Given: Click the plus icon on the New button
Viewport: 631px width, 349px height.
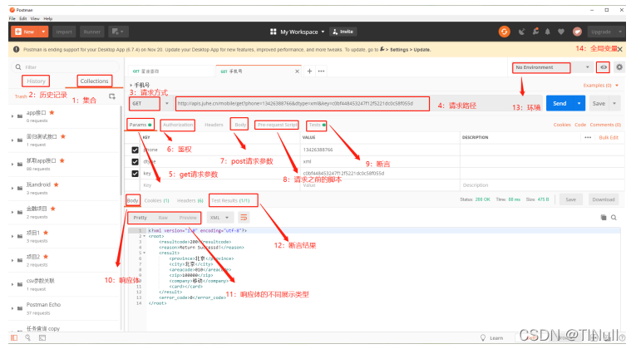Looking at the screenshot, I should pyautogui.click(x=18, y=32).
